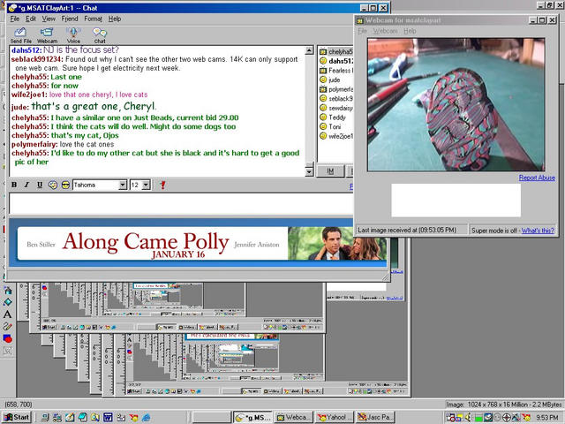Select user dahs512 in the chat list
The width and height of the screenshot is (565, 424).
point(335,61)
